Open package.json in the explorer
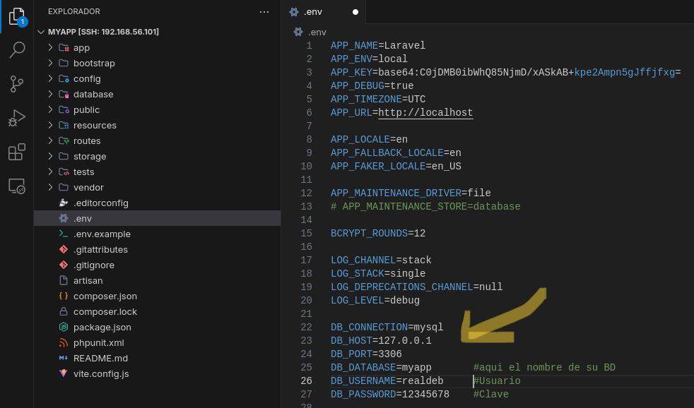The width and height of the screenshot is (694, 408). (x=157, y=327)
